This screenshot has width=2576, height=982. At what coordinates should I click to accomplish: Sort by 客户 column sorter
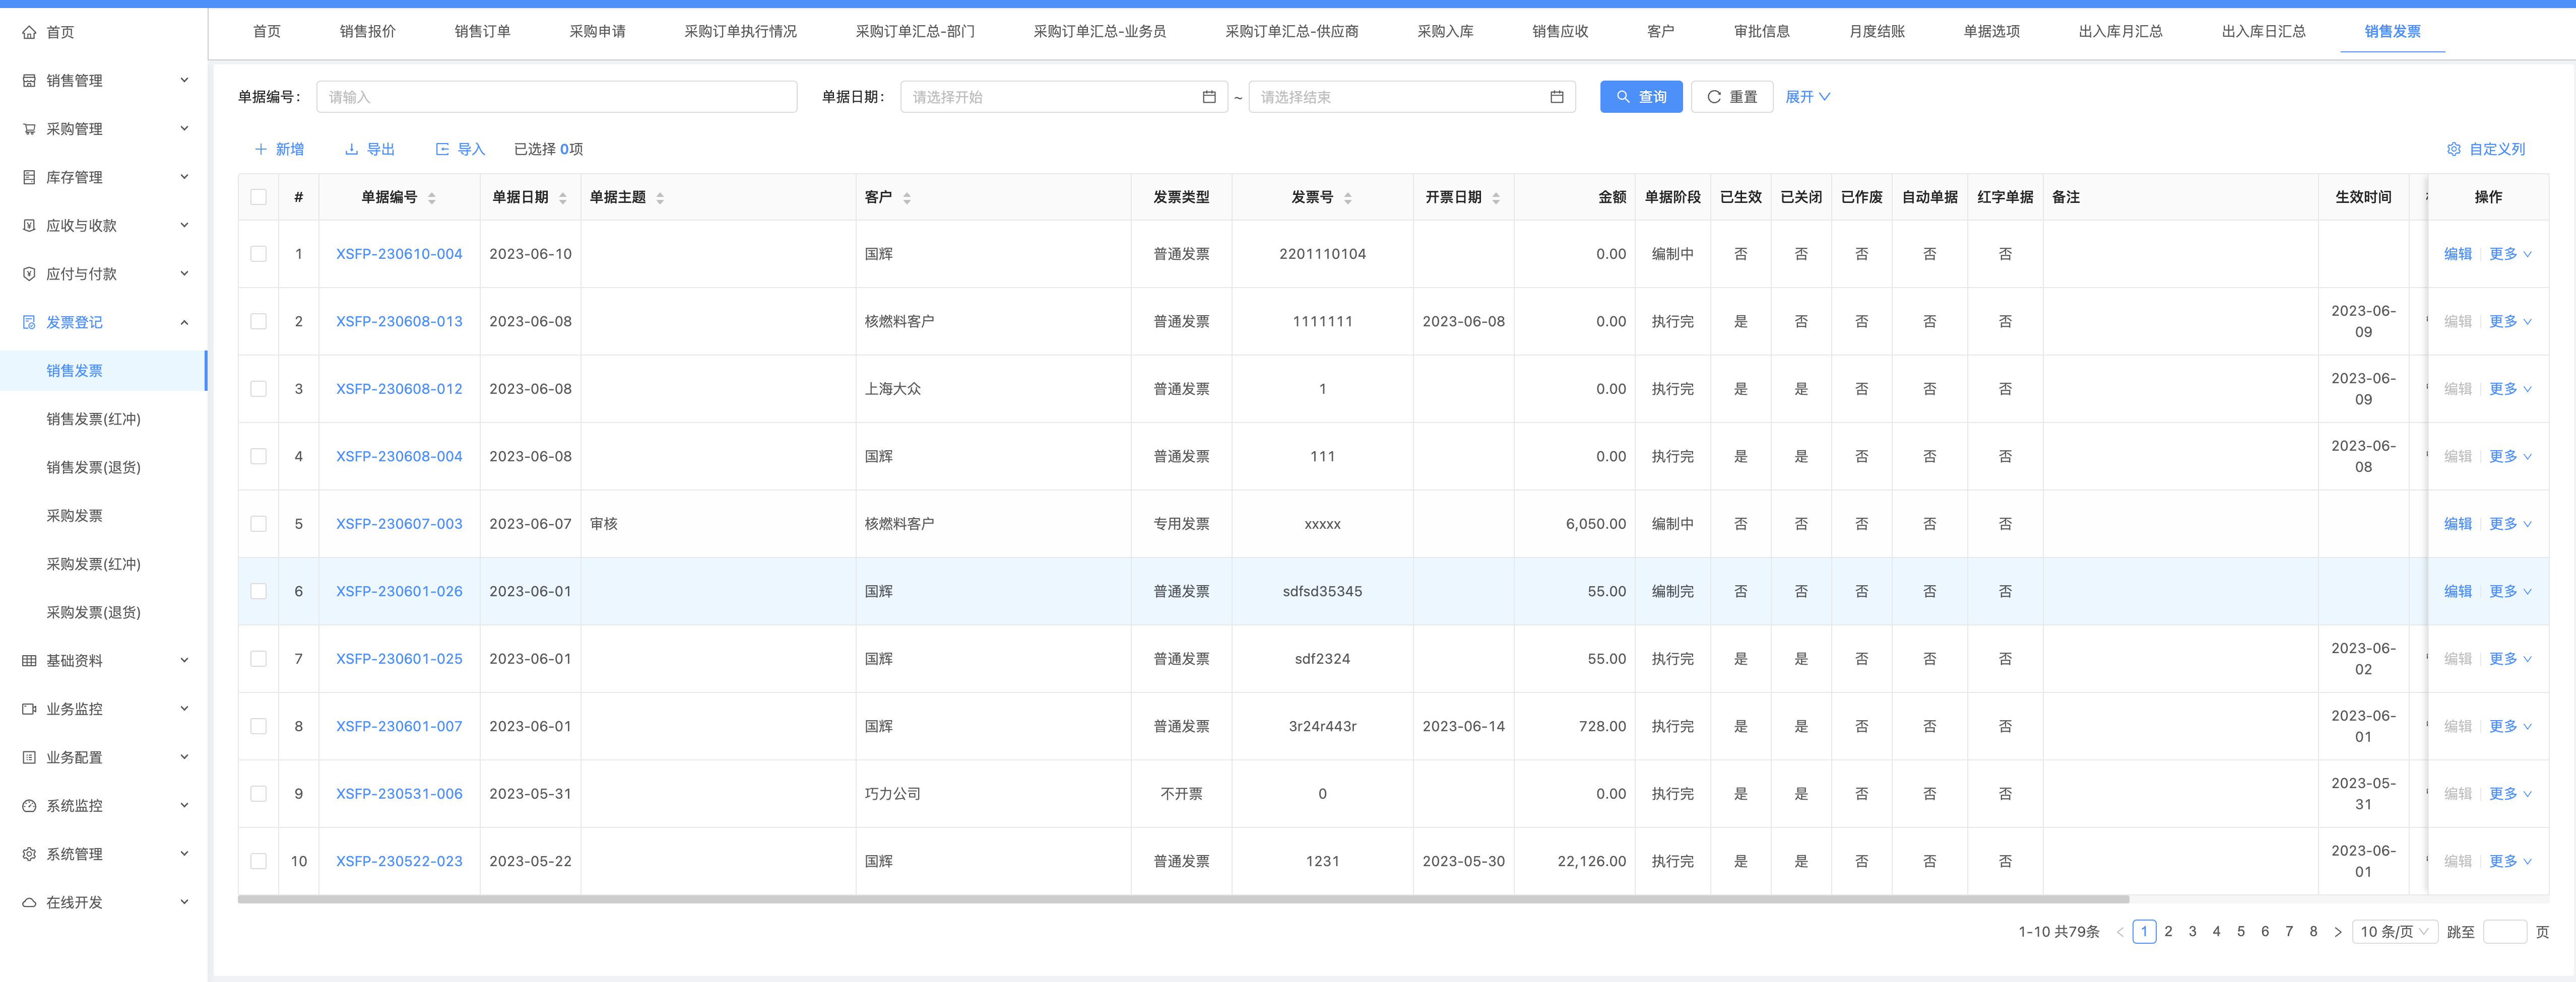(x=907, y=198)
